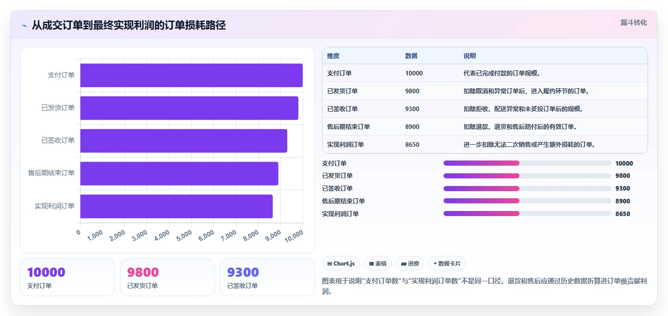The image size is (668, 316).
Task: Open the 9300 已签收订单 stat card
Action: point(267,277)
